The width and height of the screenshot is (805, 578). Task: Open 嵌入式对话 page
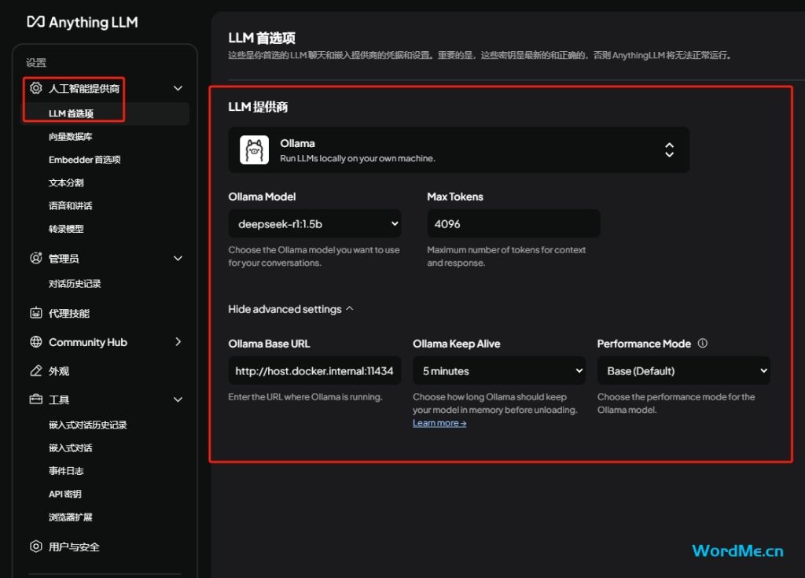click(x=70, y=448)
